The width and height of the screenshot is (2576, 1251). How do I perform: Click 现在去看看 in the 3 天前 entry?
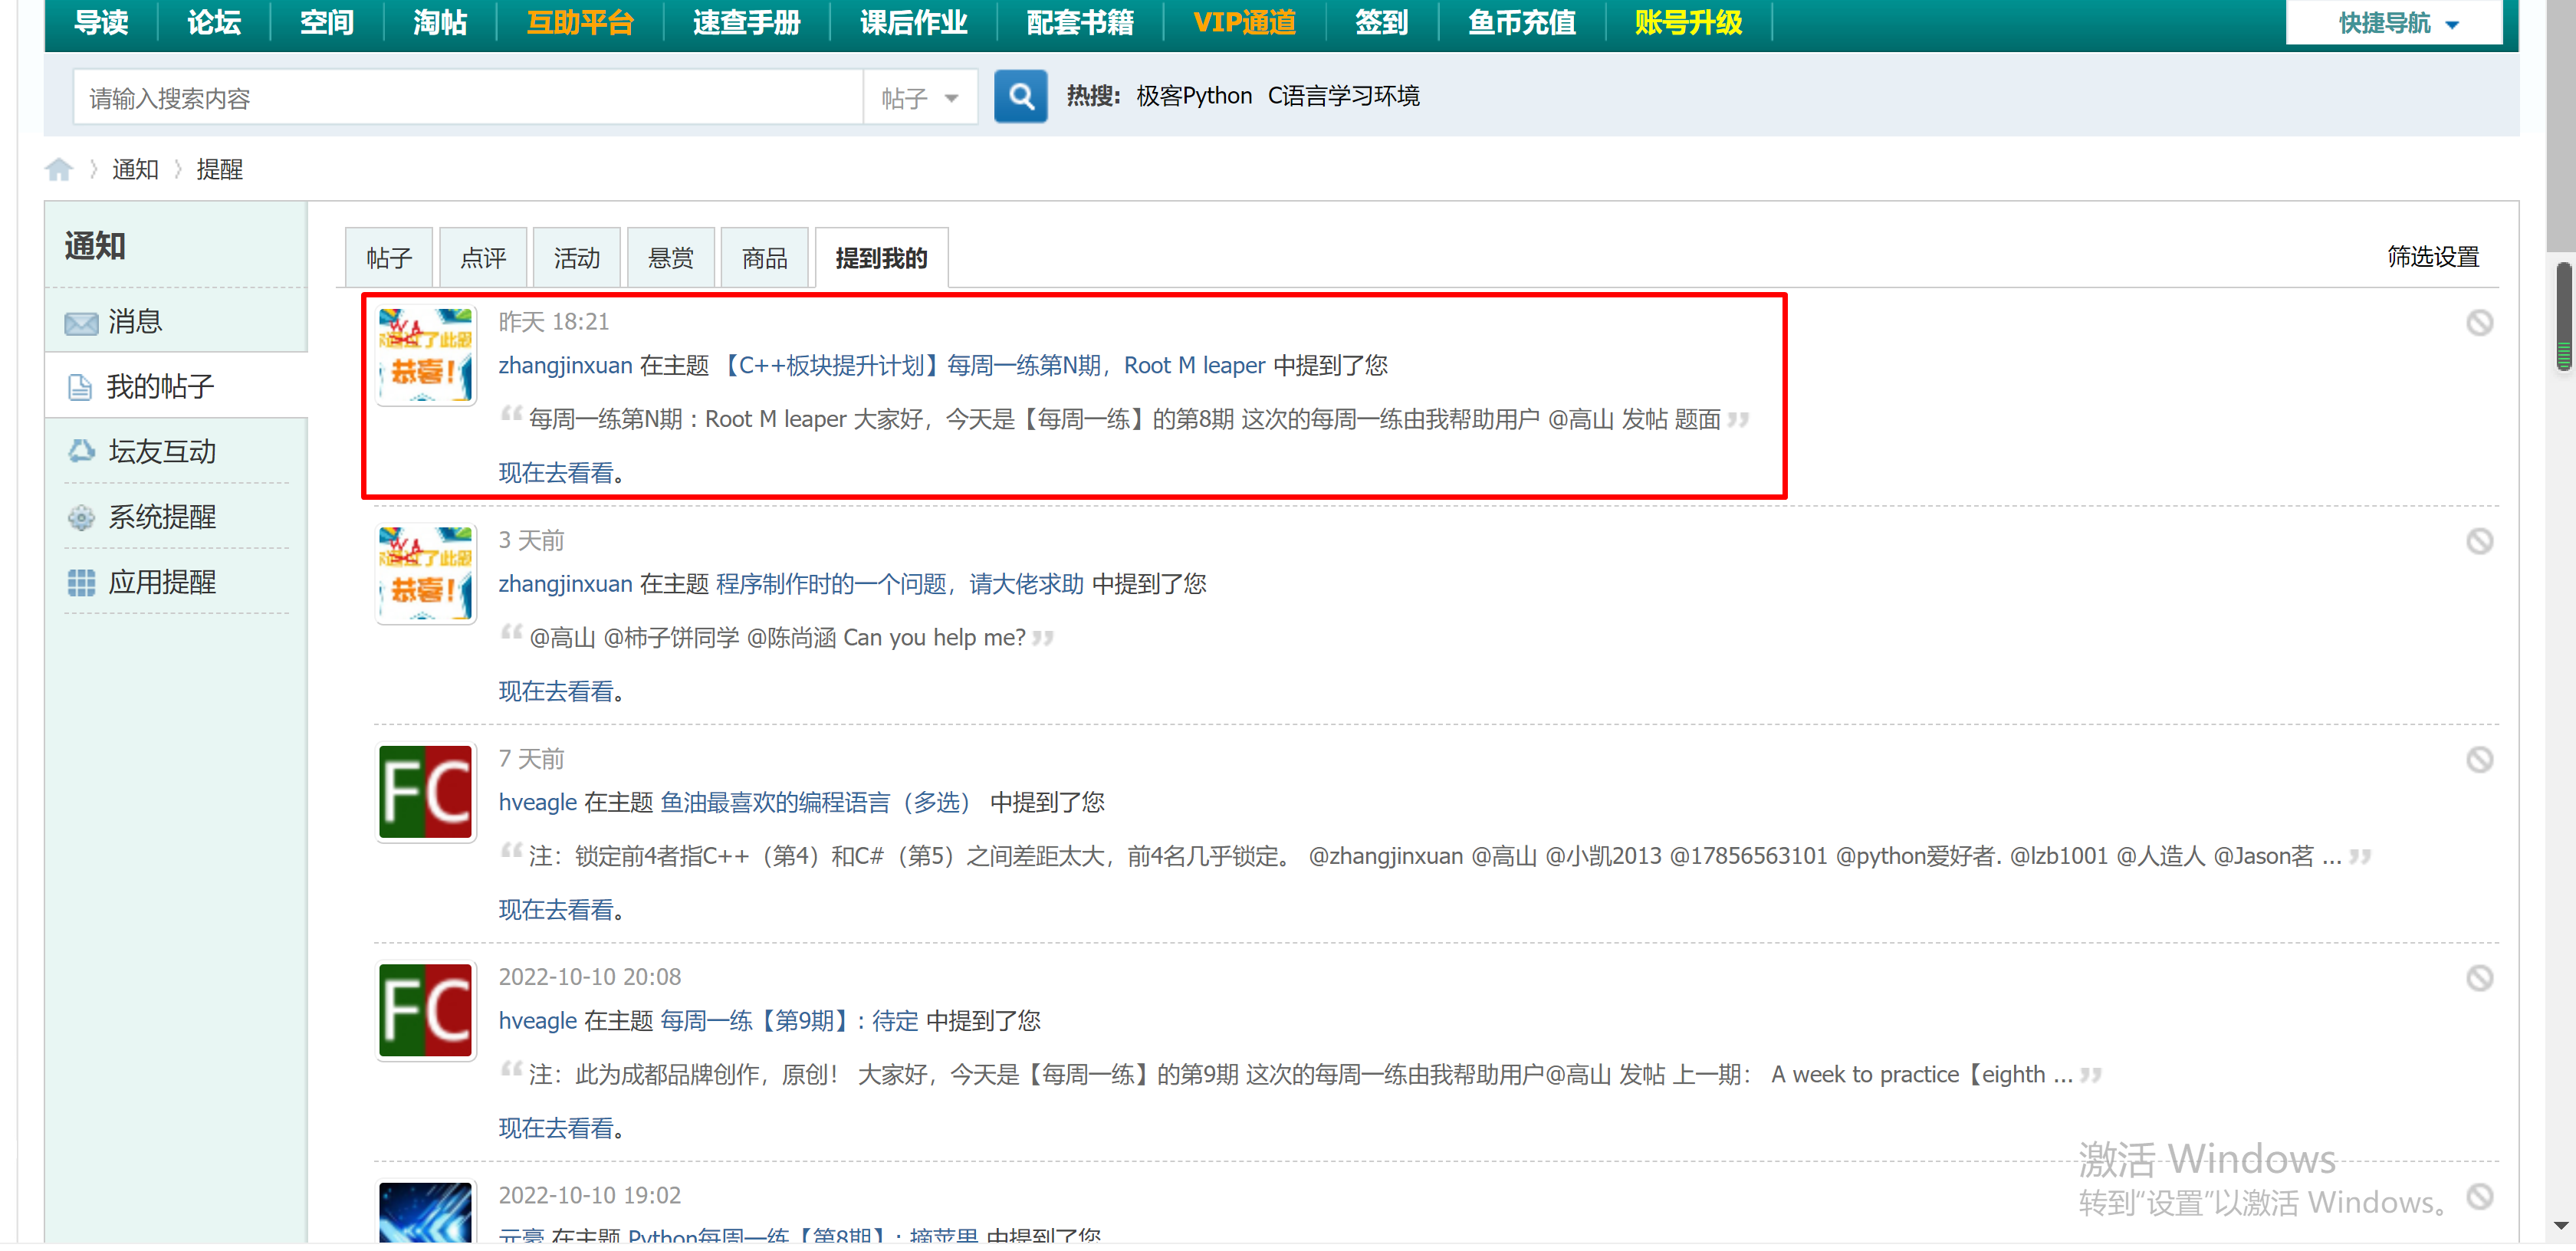(556, 691)
